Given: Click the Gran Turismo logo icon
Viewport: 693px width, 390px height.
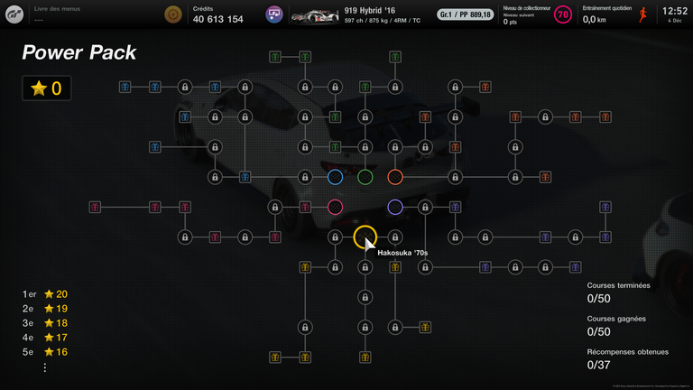Looking at the screenshot, I should (x=14, y=14).
